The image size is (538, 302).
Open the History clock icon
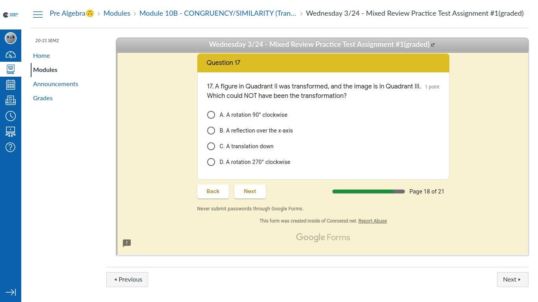click(11, 116)
